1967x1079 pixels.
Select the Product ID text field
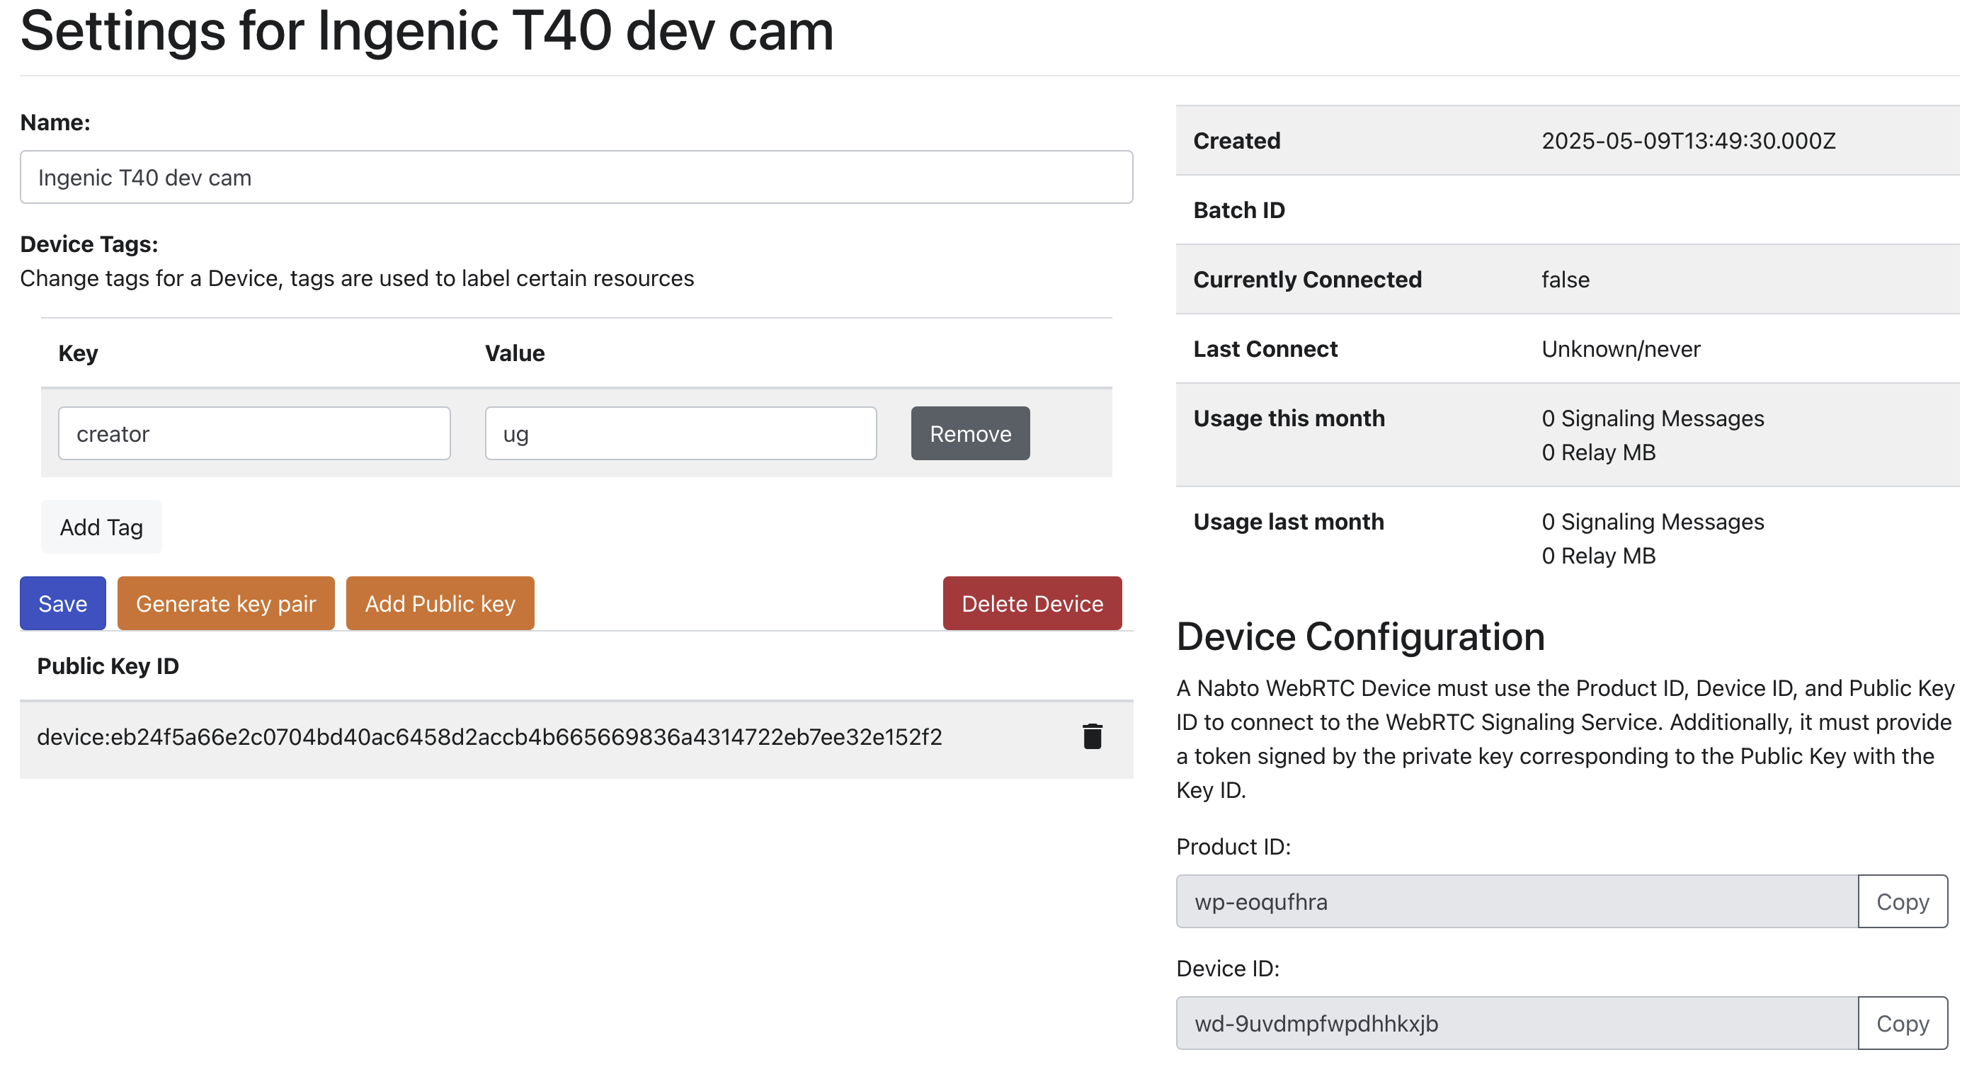pyautogui.click(x=1516, y=901)
